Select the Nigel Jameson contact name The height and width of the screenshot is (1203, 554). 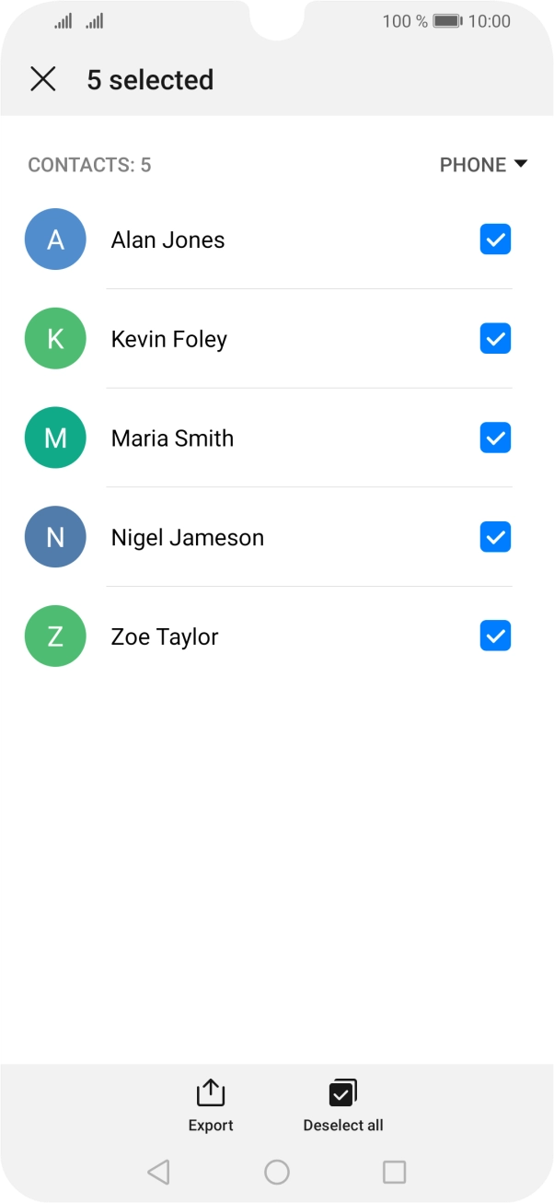click(x=188, y=538)
